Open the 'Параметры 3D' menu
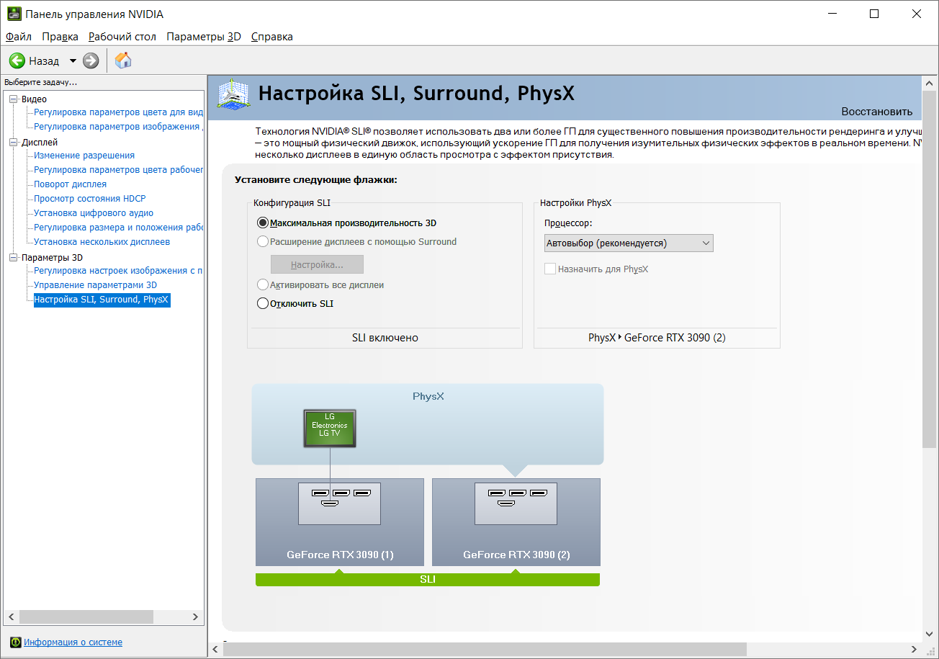 (204, 37)
